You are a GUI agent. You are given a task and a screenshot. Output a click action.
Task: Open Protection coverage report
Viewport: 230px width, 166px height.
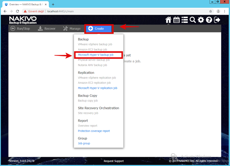[94, 131]
